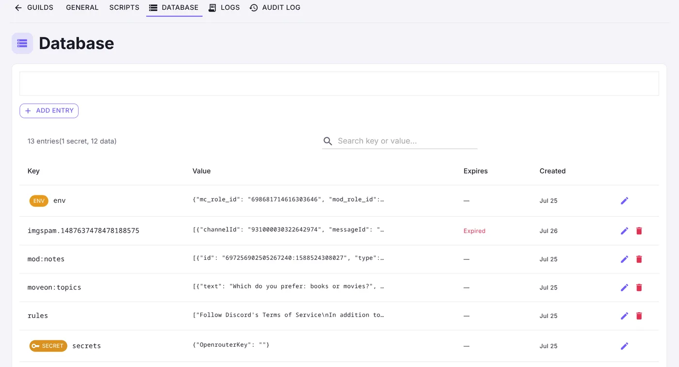Select the Database tab
The height and width of the screenshot is (367, 679).
point(174,8)
